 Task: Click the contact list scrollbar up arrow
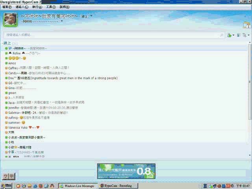pos(250,43)
